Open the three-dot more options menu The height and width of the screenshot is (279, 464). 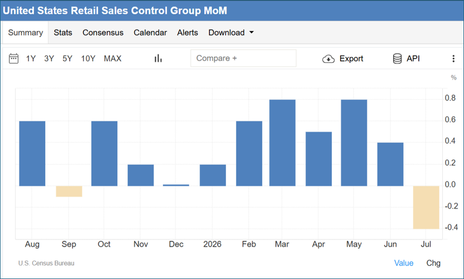(x=454, y=59)
